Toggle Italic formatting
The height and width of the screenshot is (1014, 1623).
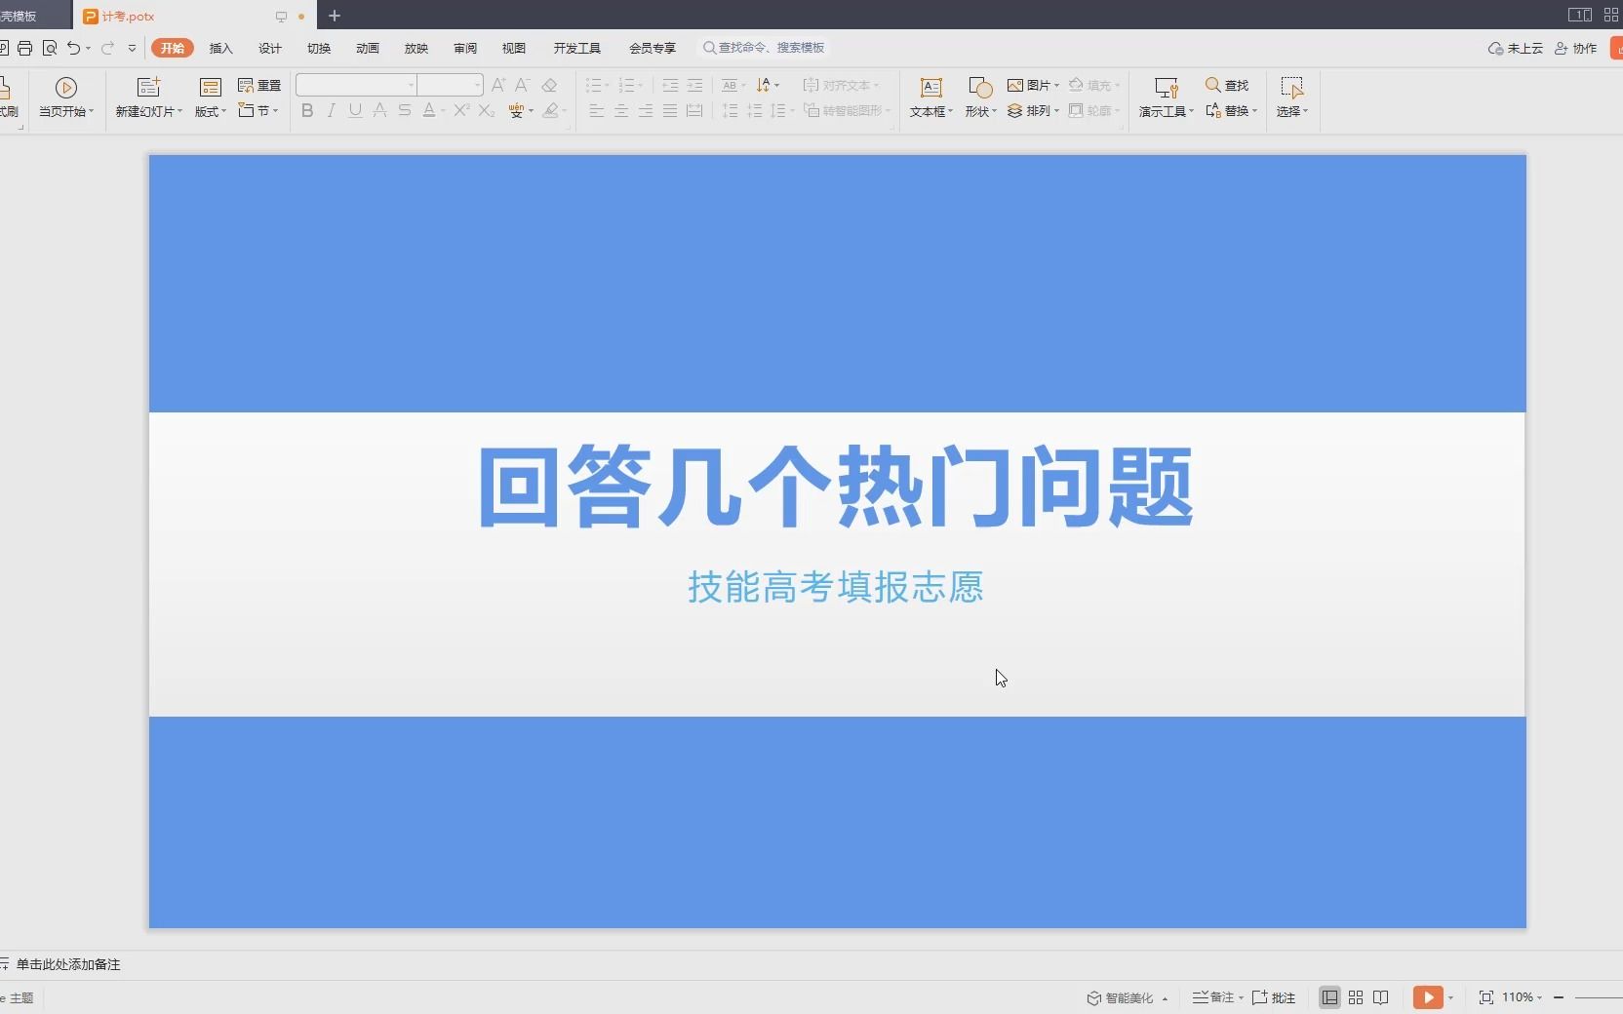pos(332,111)
